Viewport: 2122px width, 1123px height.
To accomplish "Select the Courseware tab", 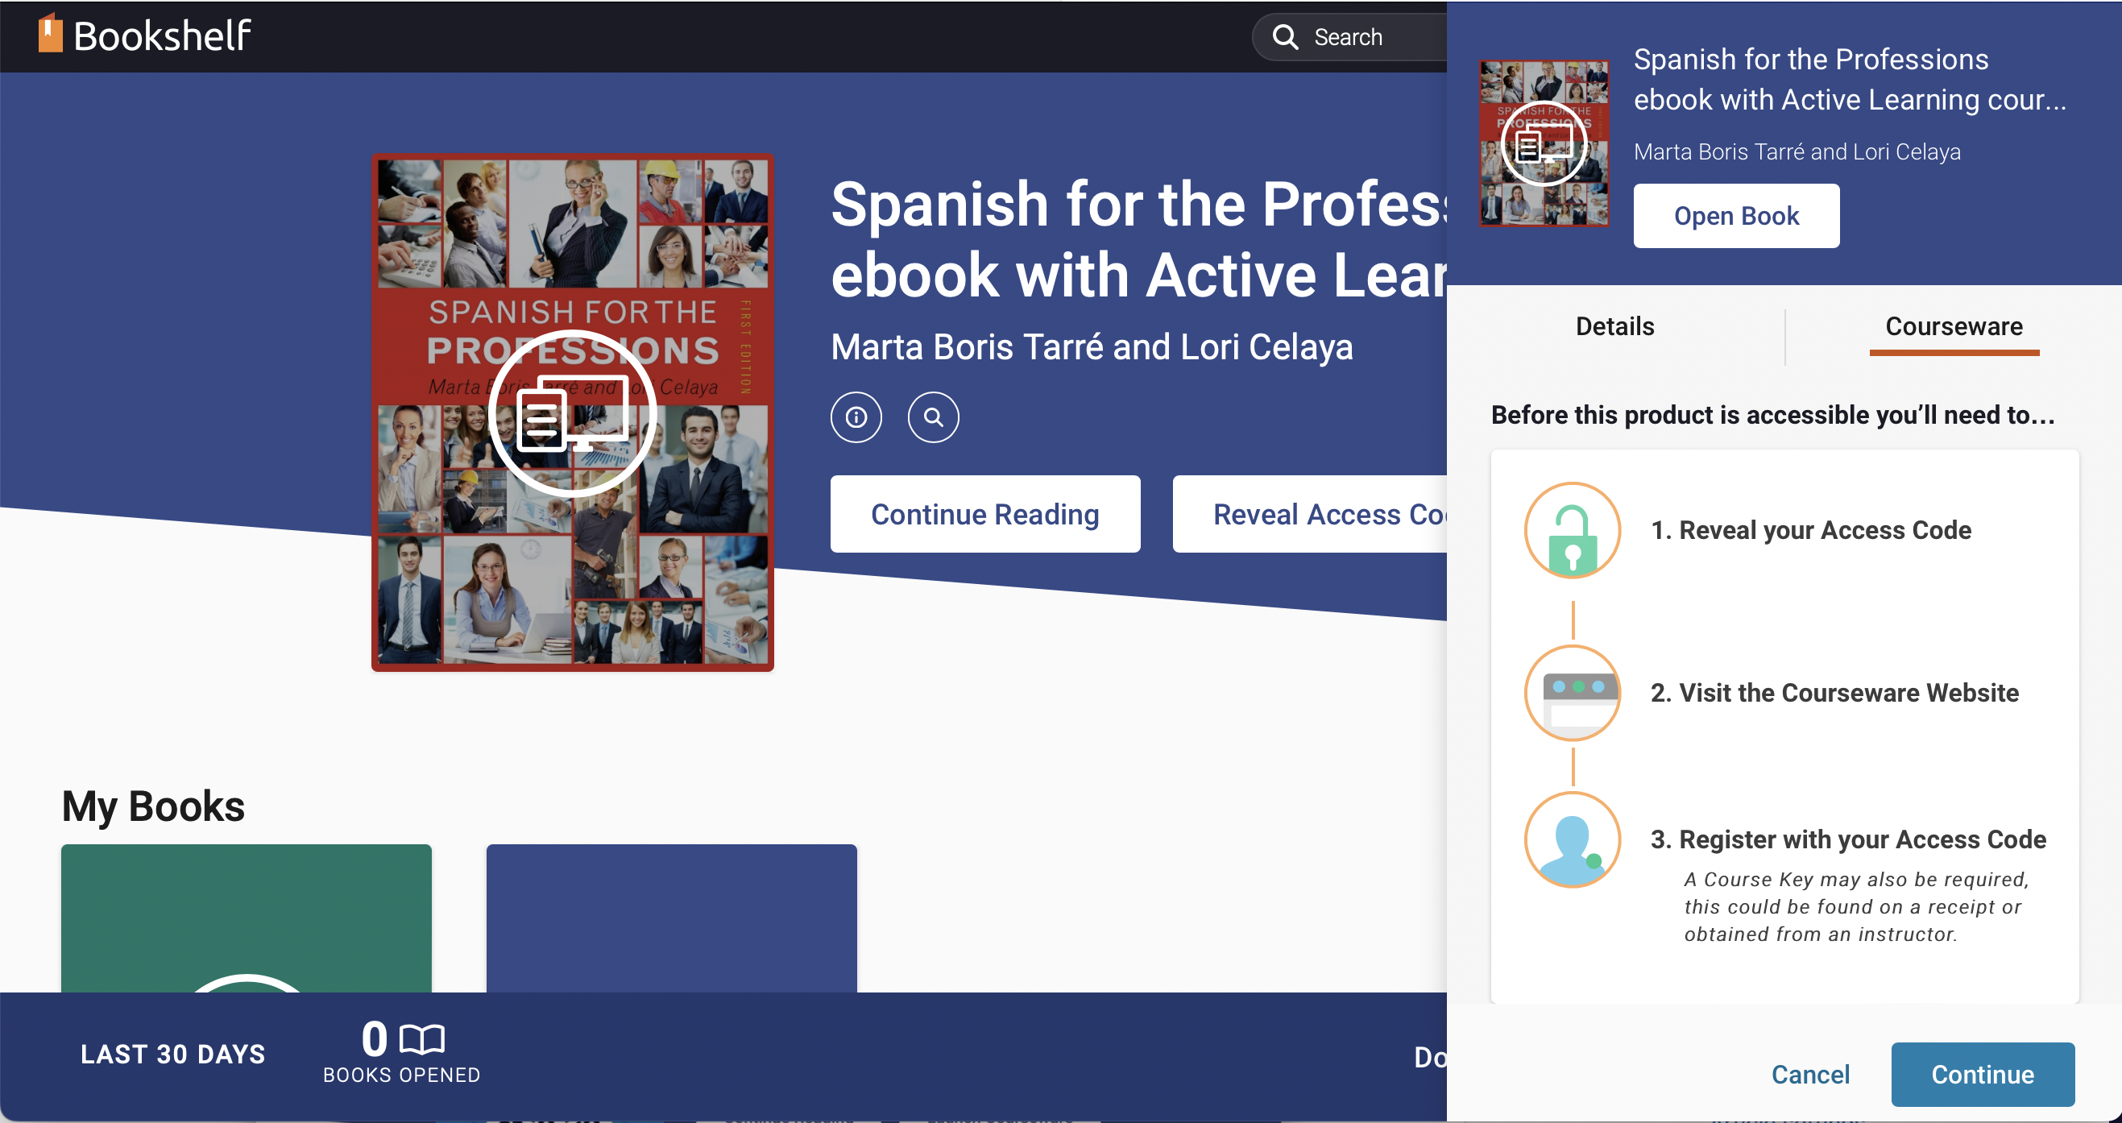I will 1954,328.
